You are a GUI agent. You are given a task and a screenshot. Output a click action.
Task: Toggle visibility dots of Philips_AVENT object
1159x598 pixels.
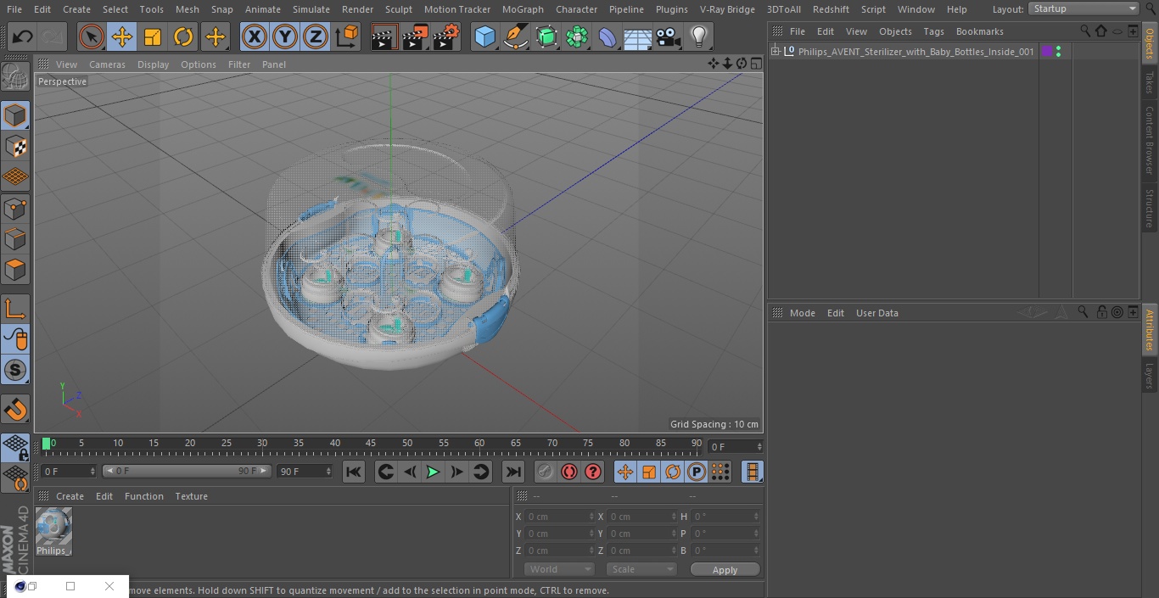point(1058,52)
